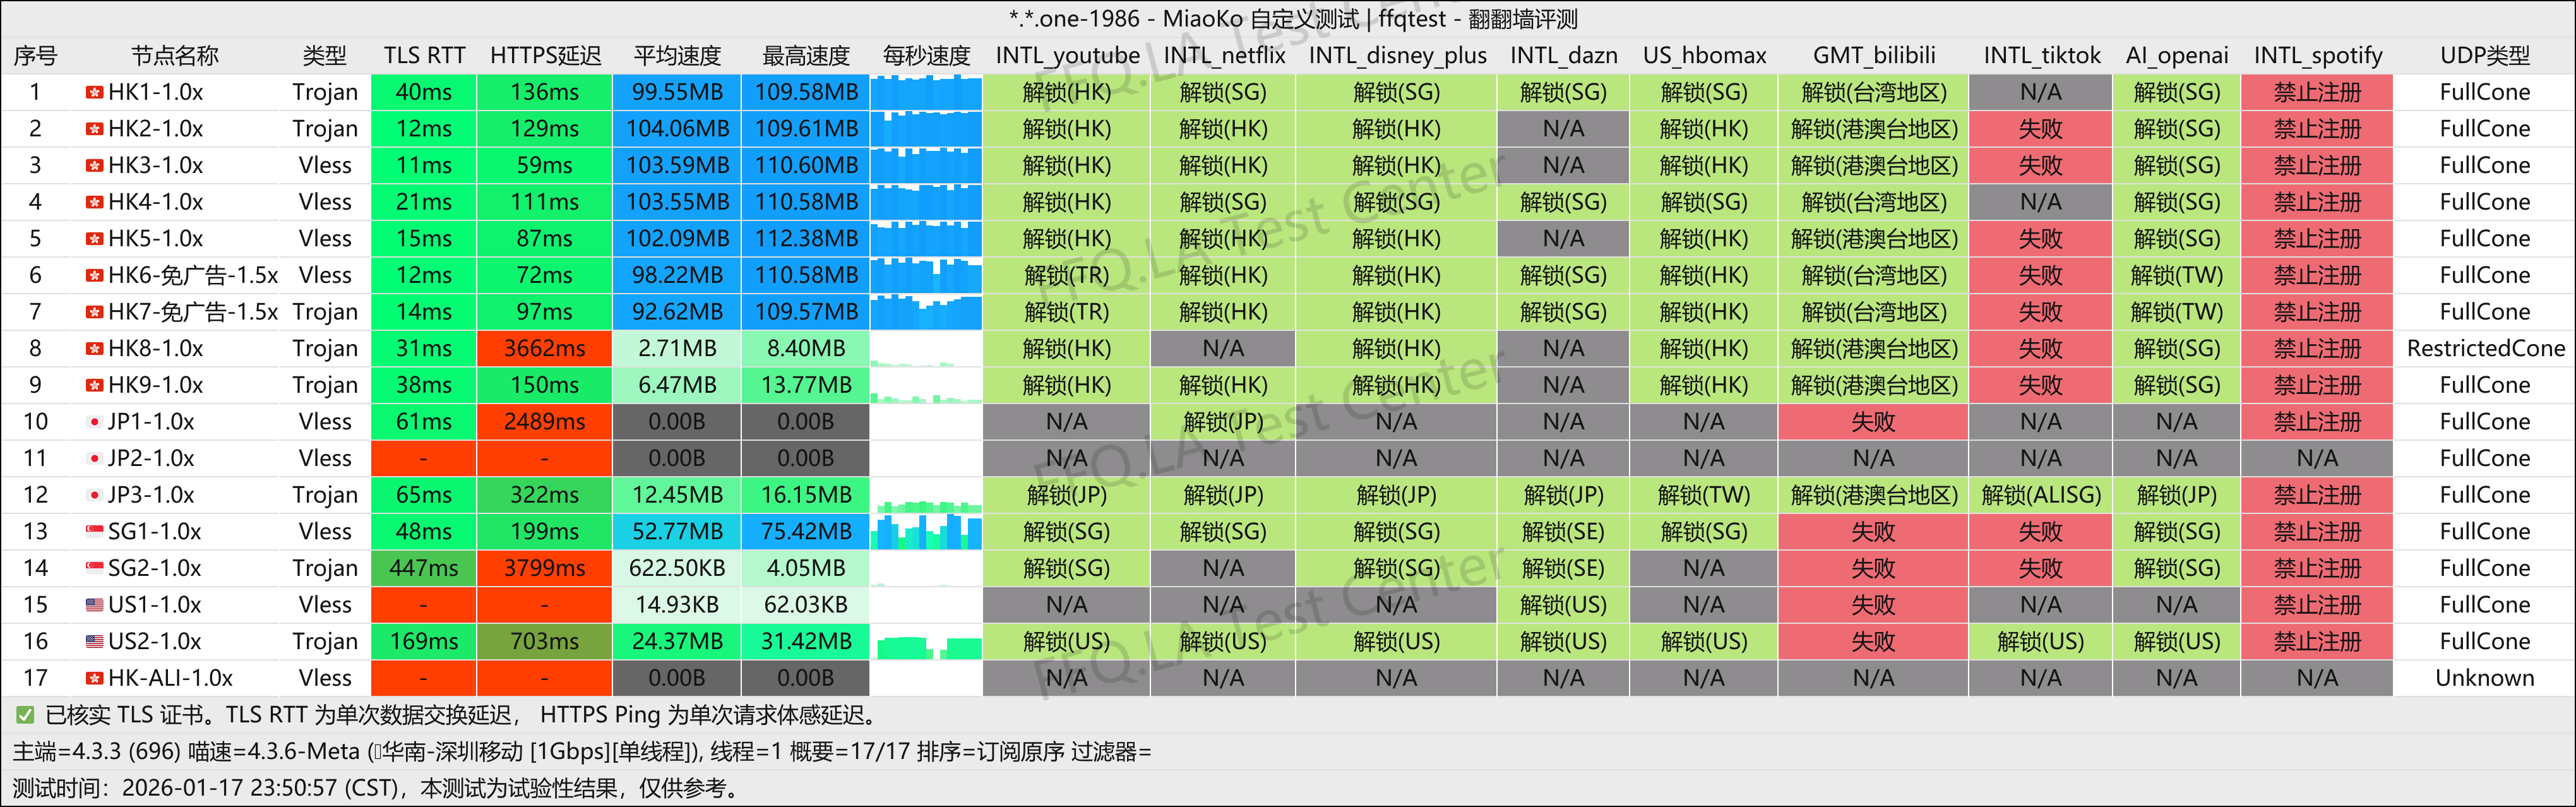
Task: Click the 75.42MB max speed cell
Action: pos(806,532)
